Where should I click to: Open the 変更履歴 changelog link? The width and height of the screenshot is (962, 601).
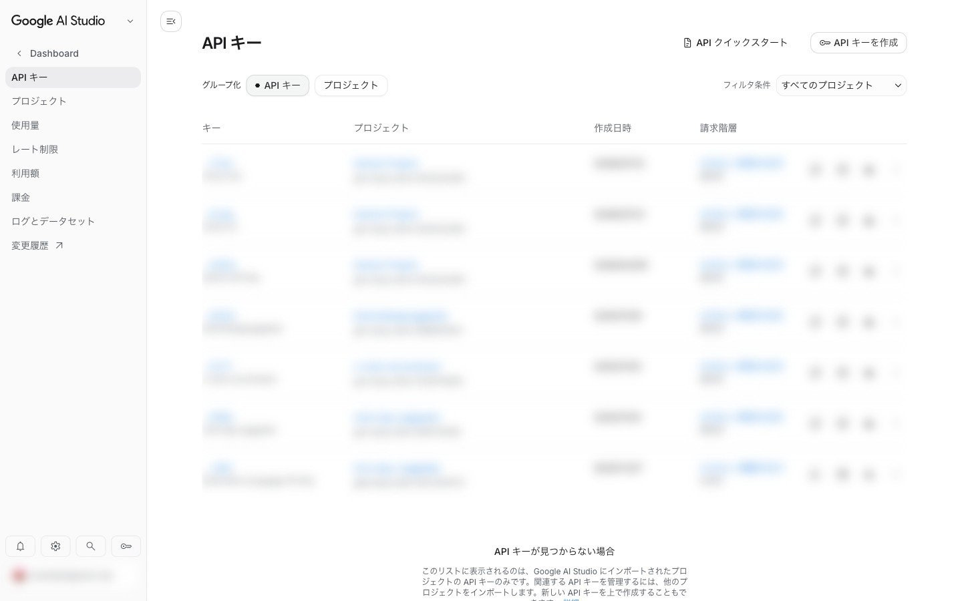[x=73, y=246]
